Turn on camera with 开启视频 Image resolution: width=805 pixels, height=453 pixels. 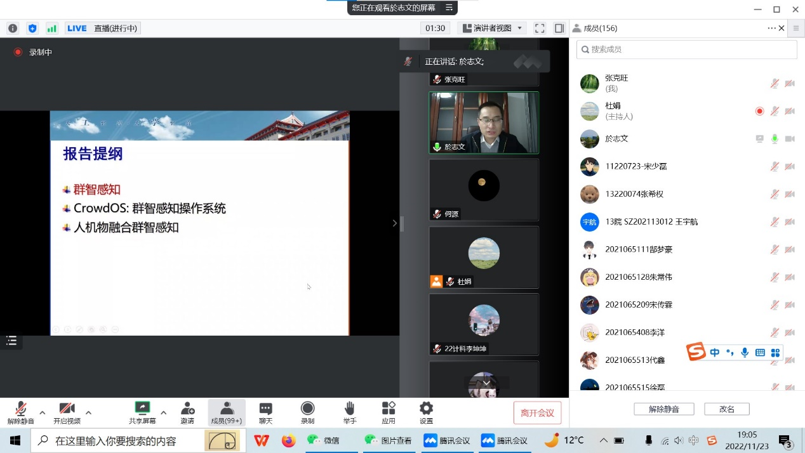point(67,412)
